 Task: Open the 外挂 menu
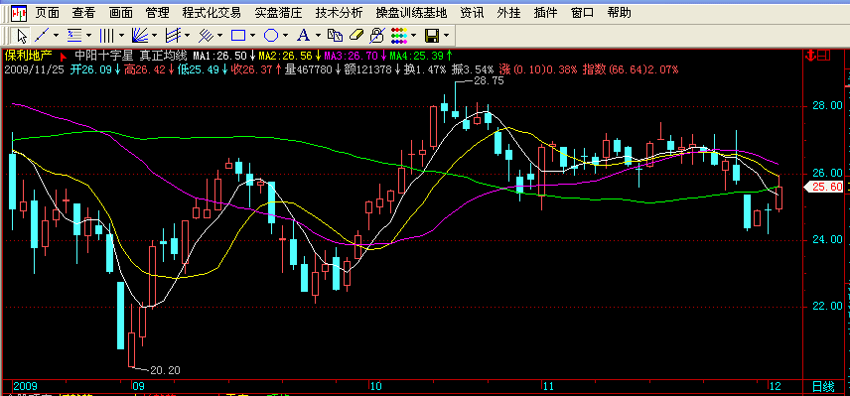(x=509, y=13)
